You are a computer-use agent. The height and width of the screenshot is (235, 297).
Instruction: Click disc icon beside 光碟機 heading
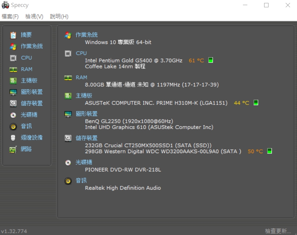(x=68, y=163)
